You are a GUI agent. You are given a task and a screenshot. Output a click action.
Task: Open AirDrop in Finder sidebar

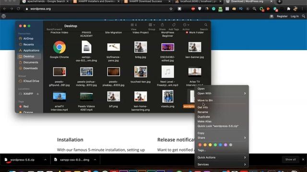(x=28, y=39)
